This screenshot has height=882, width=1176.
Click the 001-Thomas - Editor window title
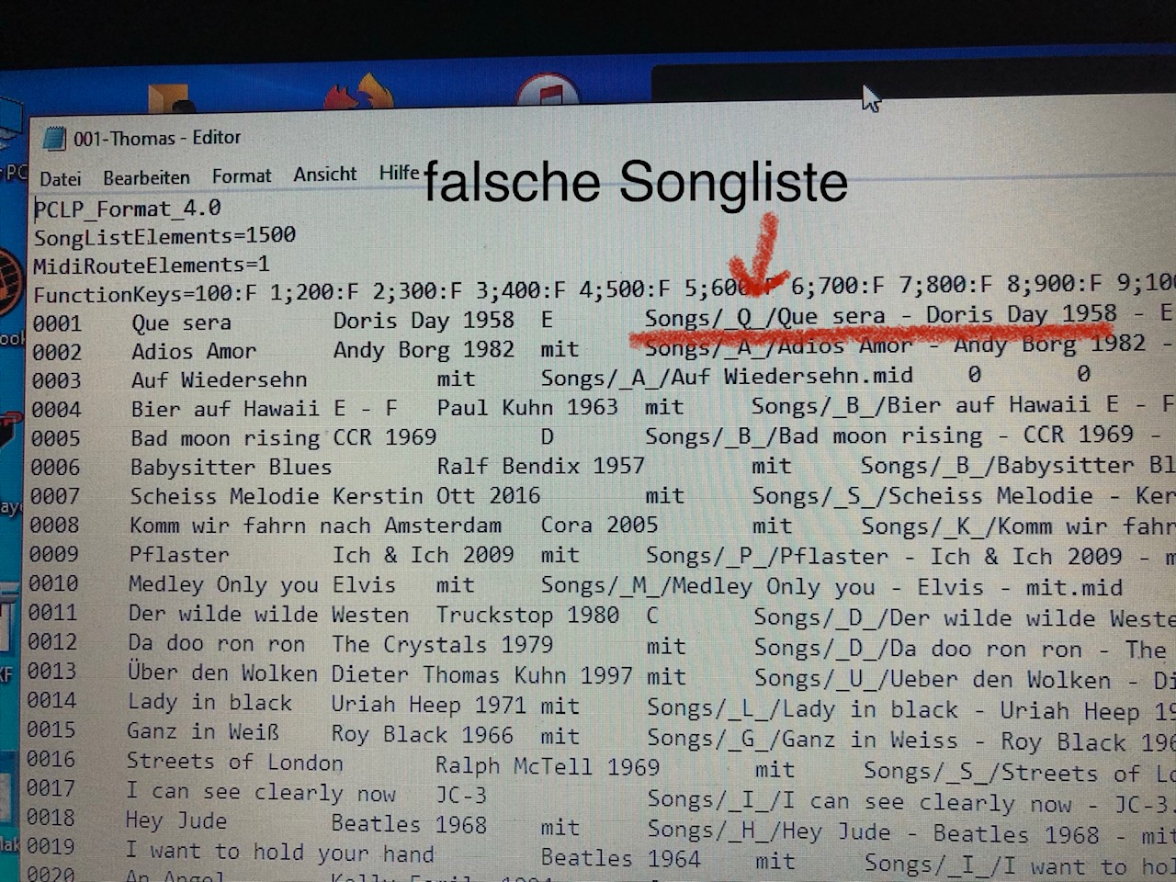157,138
